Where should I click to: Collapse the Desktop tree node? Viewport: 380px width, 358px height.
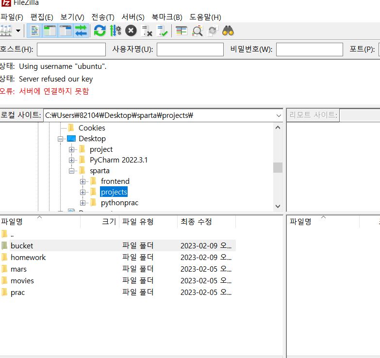coord(60,139)
